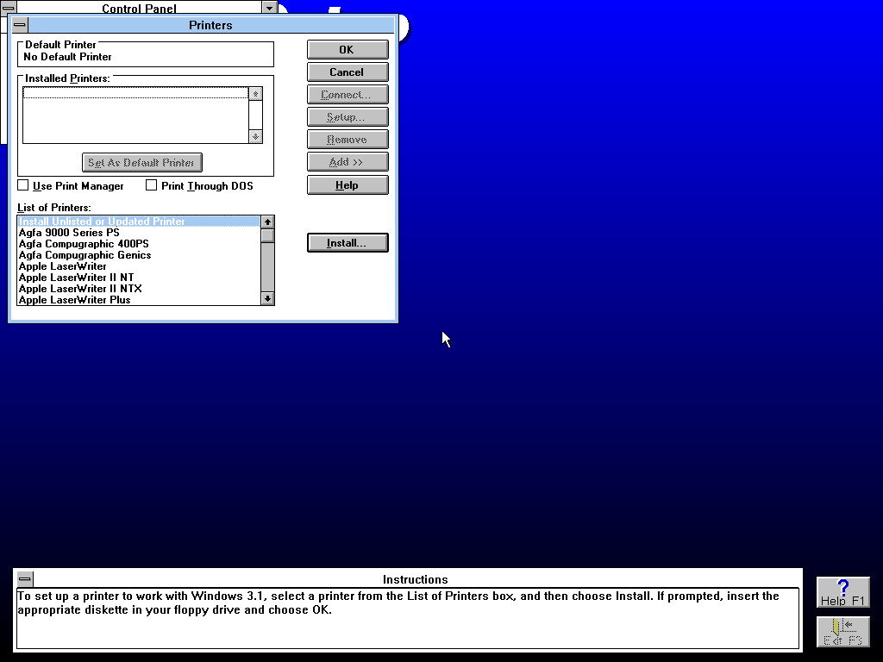Click the Remove button

[348, 140]
